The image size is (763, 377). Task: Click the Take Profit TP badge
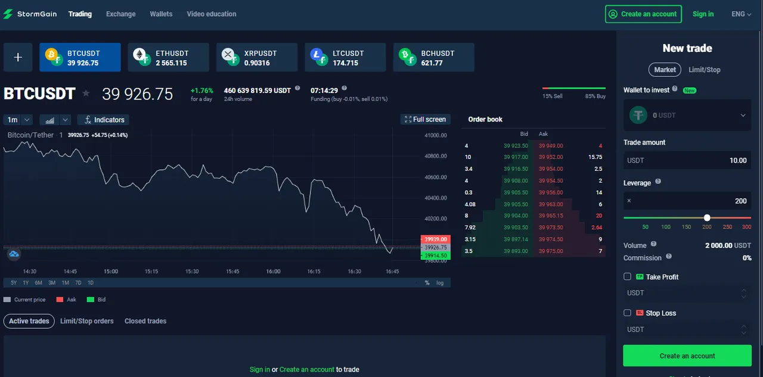click(x=640, y=277)
